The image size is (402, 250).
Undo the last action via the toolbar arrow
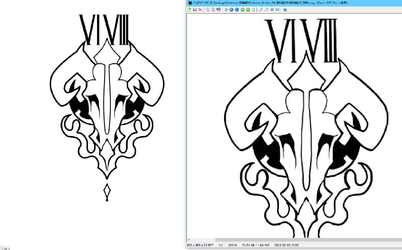tap(219, 10)
